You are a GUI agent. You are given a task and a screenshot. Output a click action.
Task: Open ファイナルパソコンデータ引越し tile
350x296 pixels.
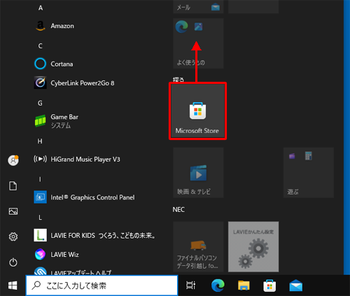pos(198,246)
